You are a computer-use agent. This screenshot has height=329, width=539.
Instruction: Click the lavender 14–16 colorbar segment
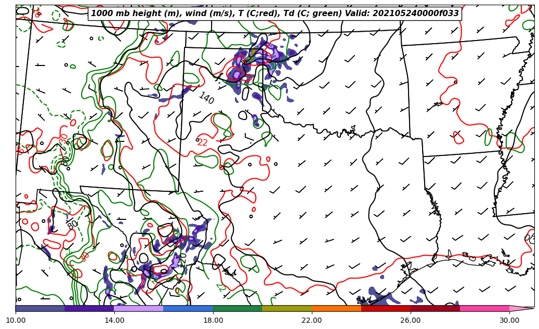click(x=139, y=308)
